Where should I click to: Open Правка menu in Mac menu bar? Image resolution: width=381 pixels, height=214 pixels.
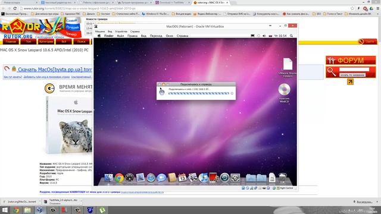(132, 36)
